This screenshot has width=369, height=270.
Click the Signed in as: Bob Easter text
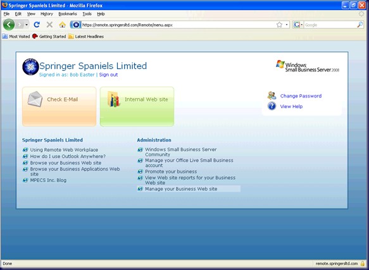click(x=67, y=75)
